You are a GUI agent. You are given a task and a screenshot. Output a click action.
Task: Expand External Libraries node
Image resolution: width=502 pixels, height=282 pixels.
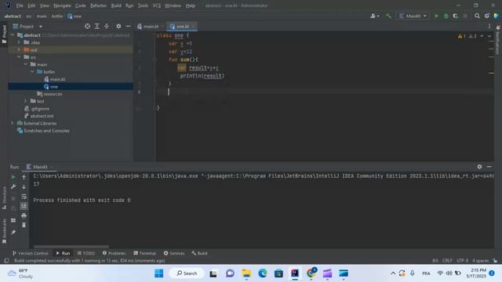pos(13,123)
